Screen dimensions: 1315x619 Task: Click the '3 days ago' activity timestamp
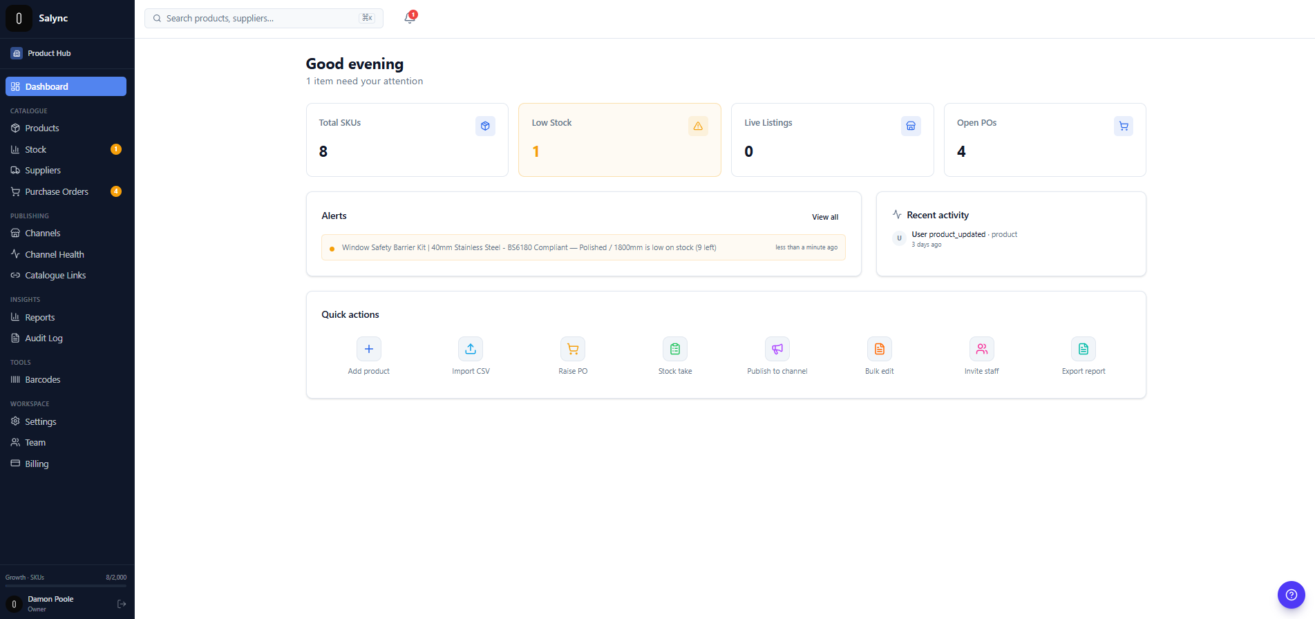point(926,245)
